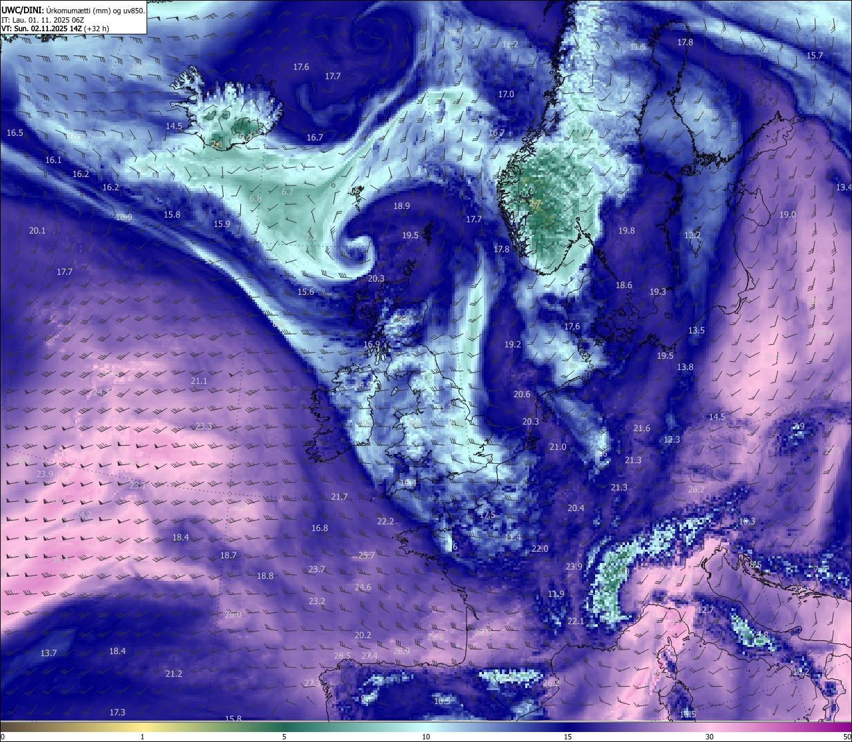Pick the 16.1 value on the map
852x742 pixels.
click(53, 160)
